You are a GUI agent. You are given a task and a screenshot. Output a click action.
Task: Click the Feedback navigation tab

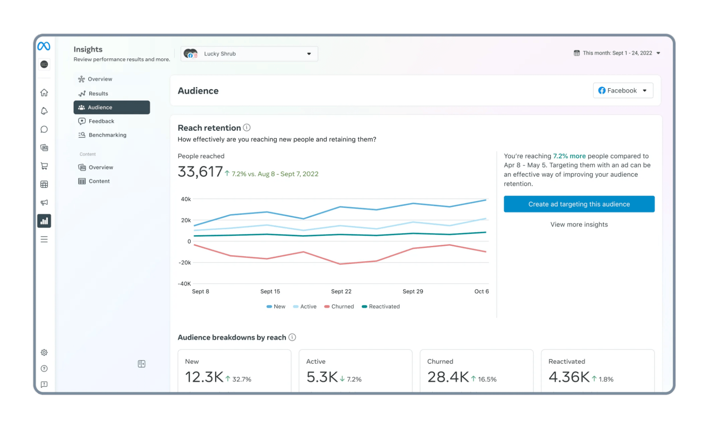pos(101,121)
